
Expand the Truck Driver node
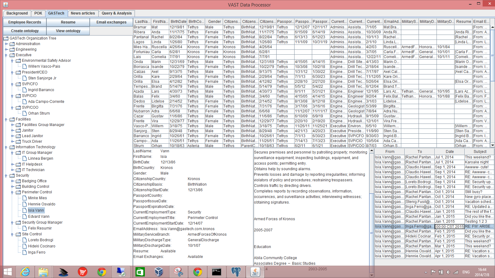pos(12,141)
